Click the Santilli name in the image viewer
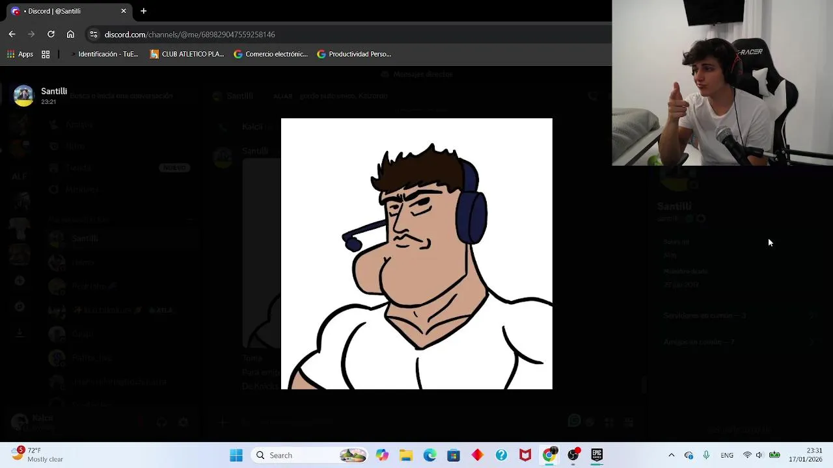 pos(54,92)
